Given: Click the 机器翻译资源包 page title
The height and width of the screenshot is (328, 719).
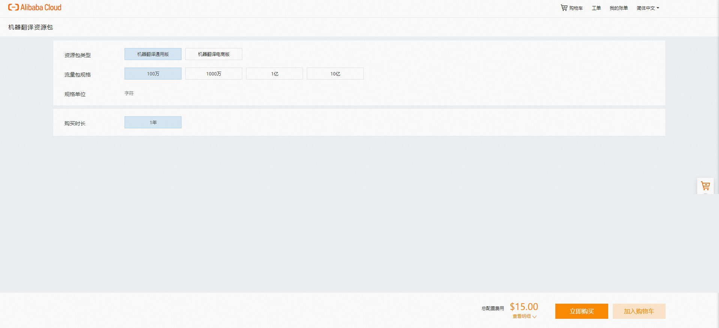Looking at the screenshot, I should 31,27.
